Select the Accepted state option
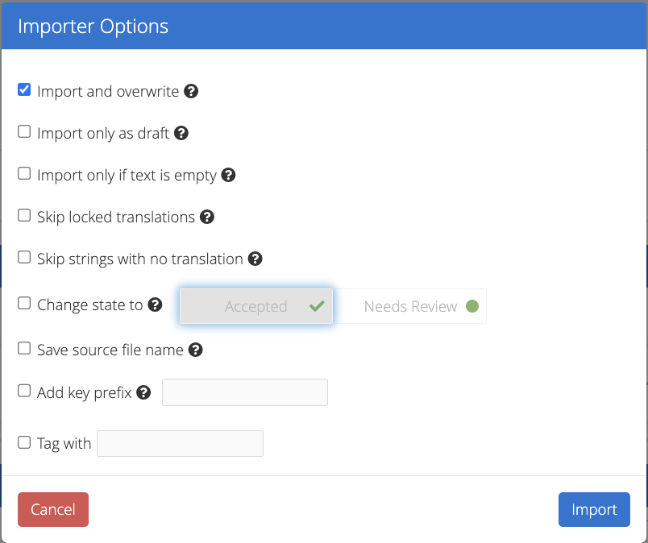Screen dimensions: 648x543 click(256, 306)
